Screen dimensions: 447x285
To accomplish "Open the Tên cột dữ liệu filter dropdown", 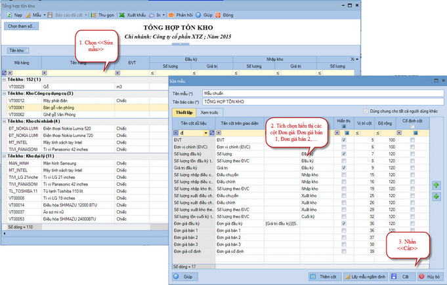I will 205,133.
